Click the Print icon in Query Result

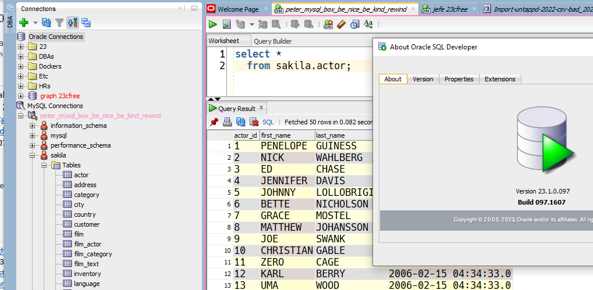click(227, 122)
